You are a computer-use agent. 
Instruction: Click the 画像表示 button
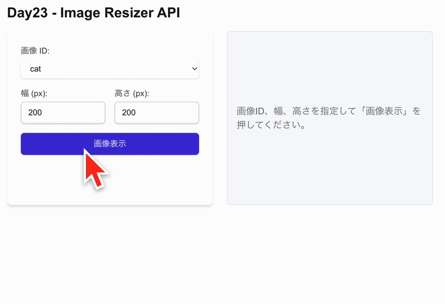click(x=110, y=144)
